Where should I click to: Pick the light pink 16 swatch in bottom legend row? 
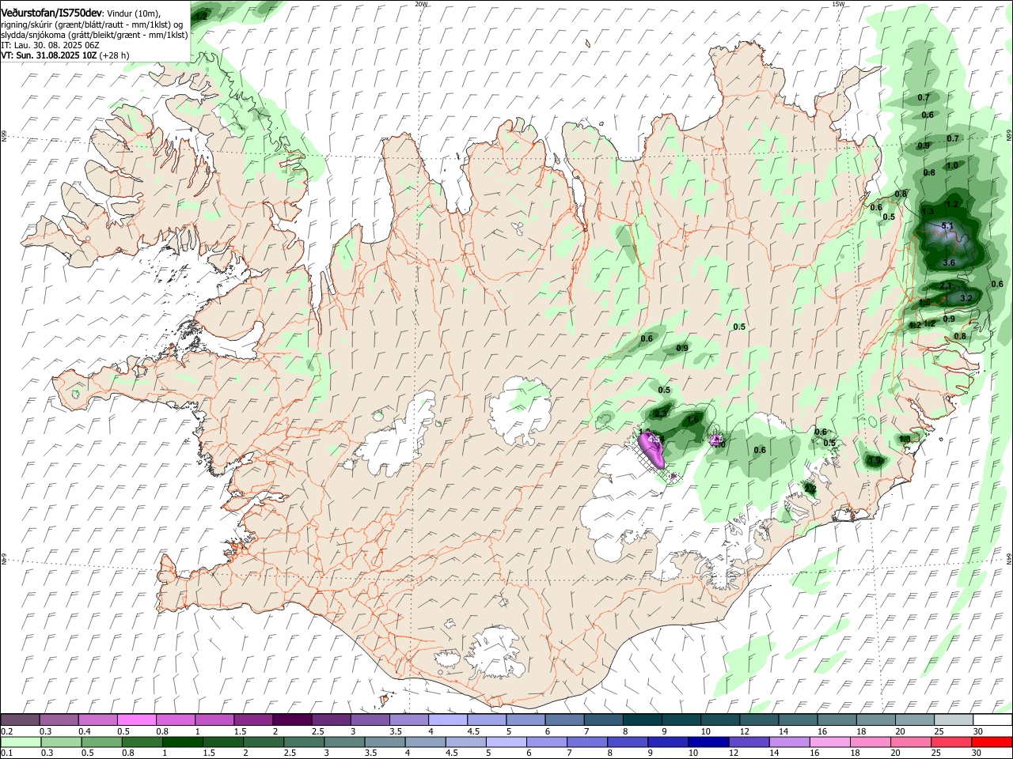pyautogui.click(x=830, y=742)
